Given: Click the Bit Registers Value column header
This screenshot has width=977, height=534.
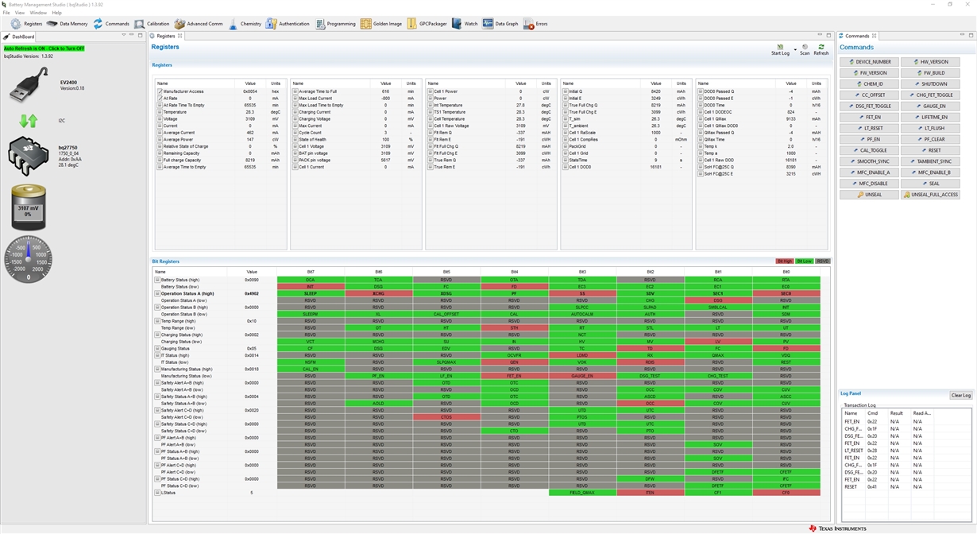Looking at the screenshot, I should (253, 272).
